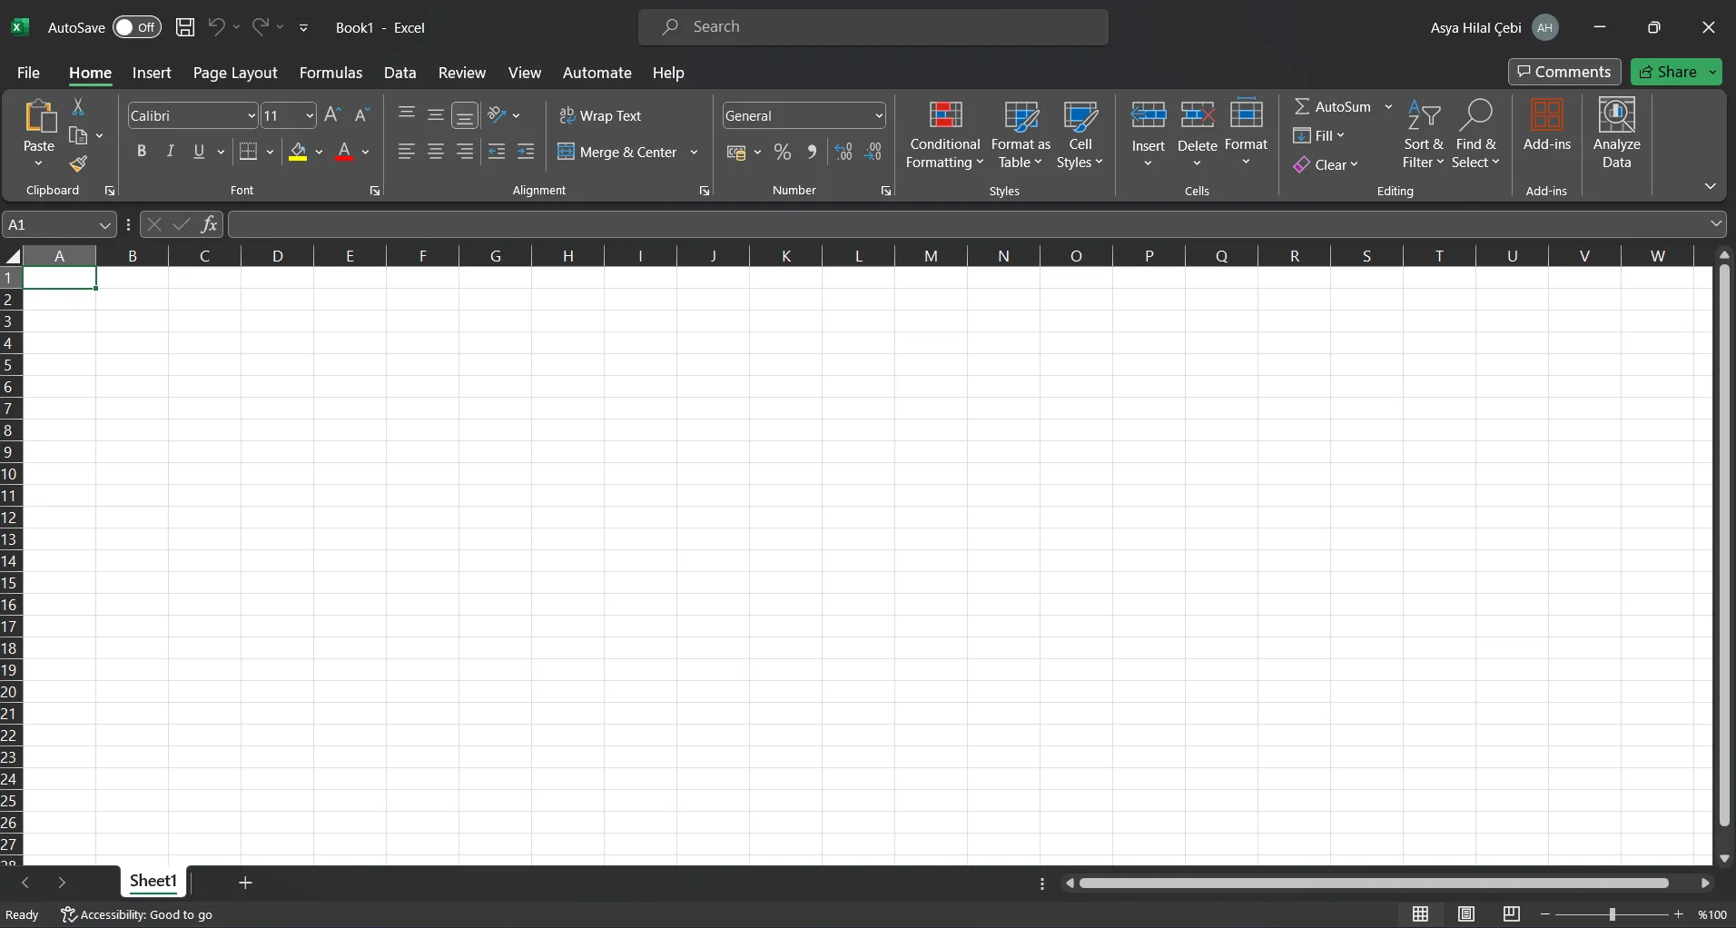Expand the formula bar
This screenshot has width=1736, height=928.
tap(1716, 223)
